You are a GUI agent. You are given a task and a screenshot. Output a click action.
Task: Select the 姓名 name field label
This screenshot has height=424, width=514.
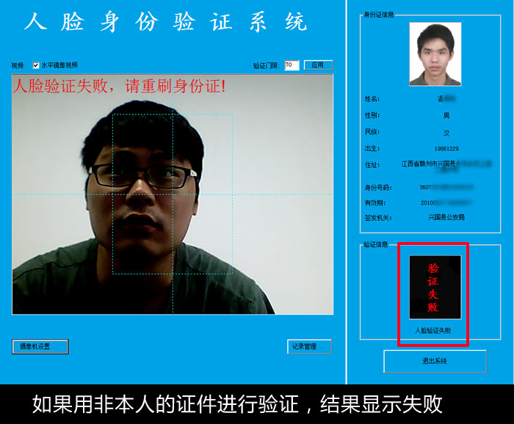pyautogui.click(x=372, y=98)
